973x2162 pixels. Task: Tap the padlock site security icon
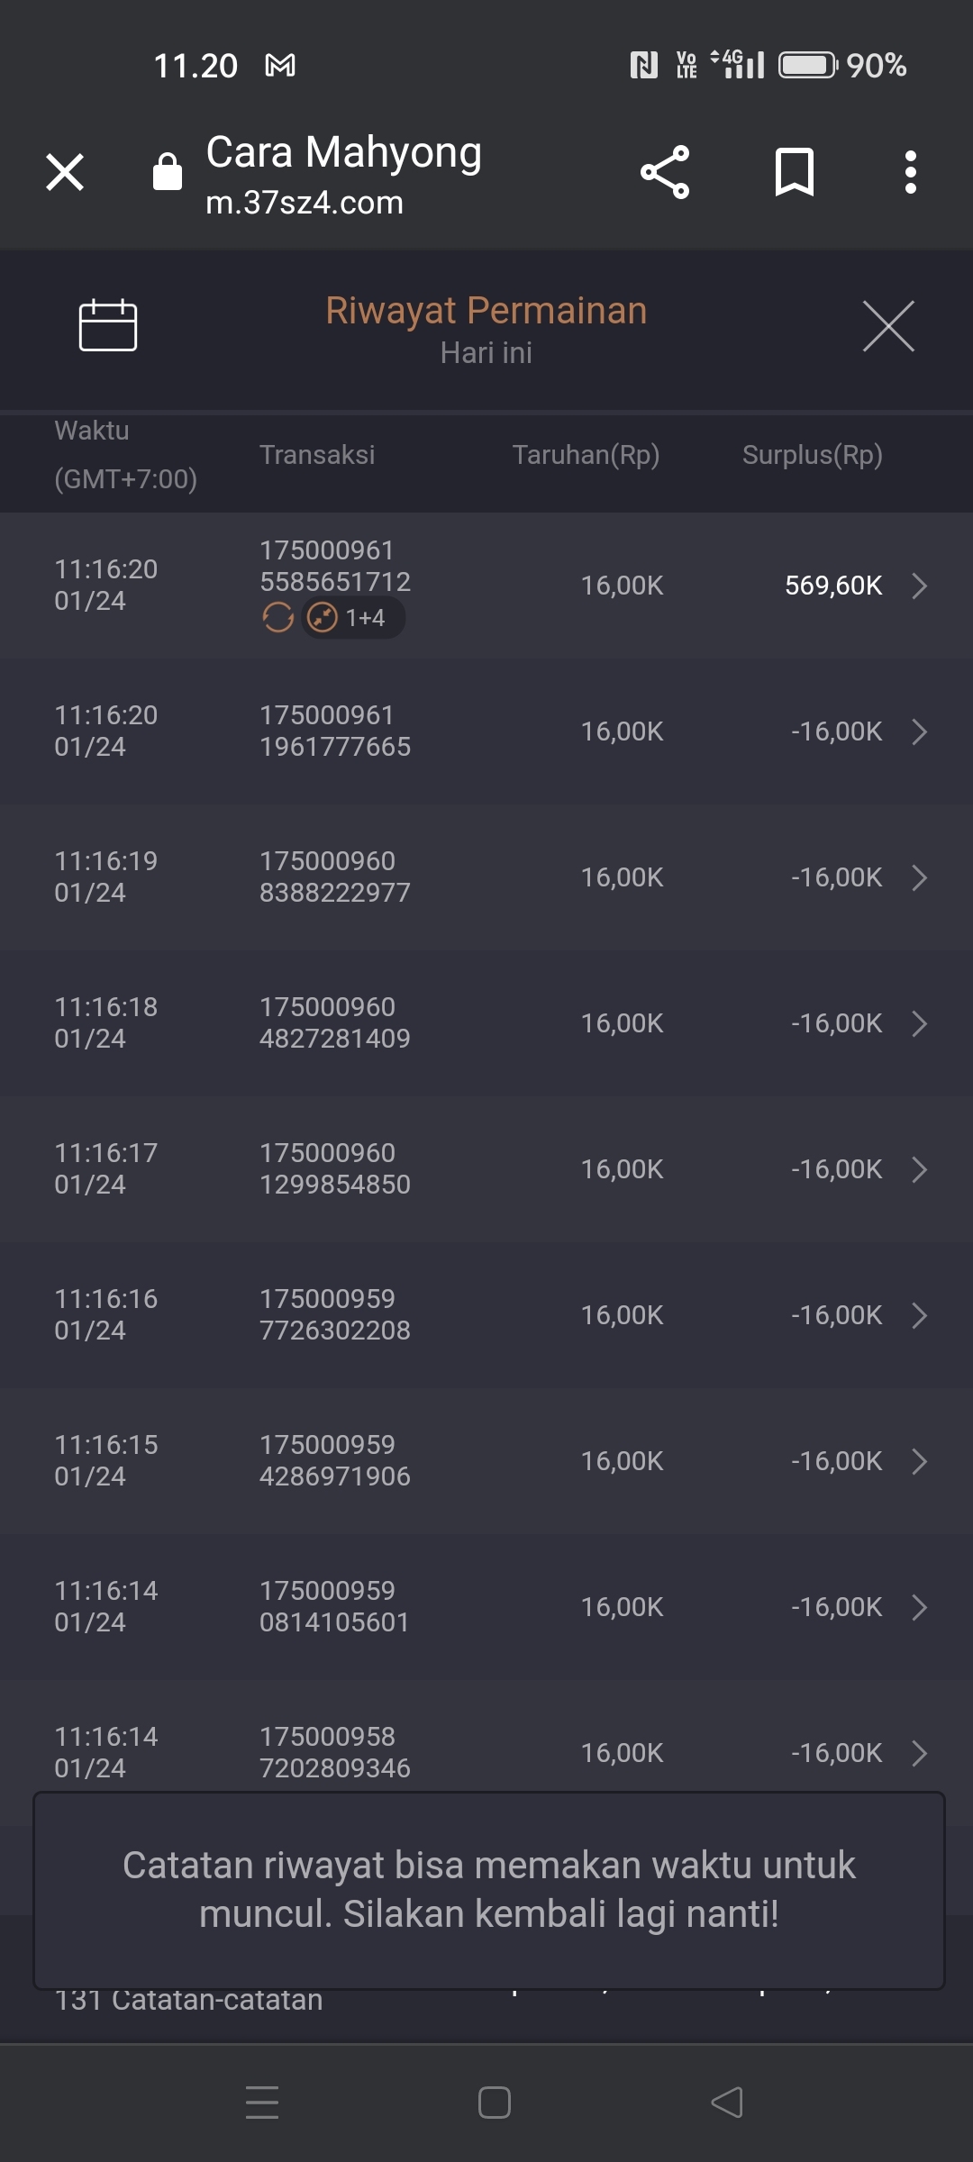168,171
